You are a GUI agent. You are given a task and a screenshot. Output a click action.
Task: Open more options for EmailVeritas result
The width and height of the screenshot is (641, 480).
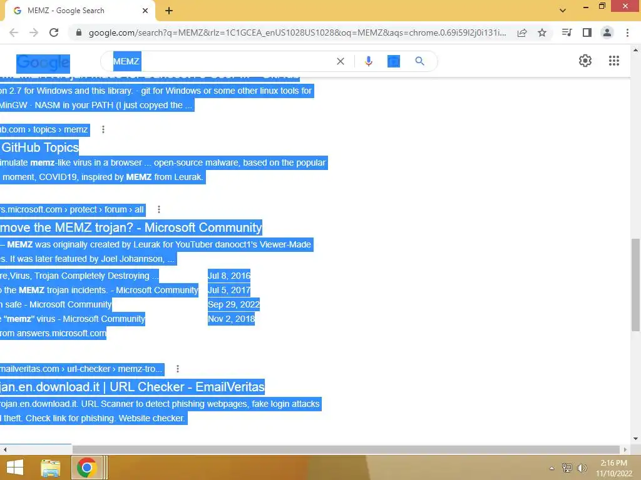point(177,369)
